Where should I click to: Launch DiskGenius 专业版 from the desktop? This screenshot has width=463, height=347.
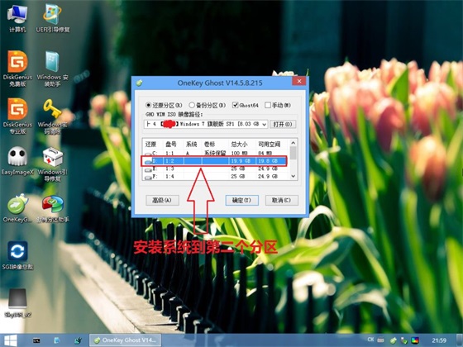pyautogui.click(x=17, y=116)
